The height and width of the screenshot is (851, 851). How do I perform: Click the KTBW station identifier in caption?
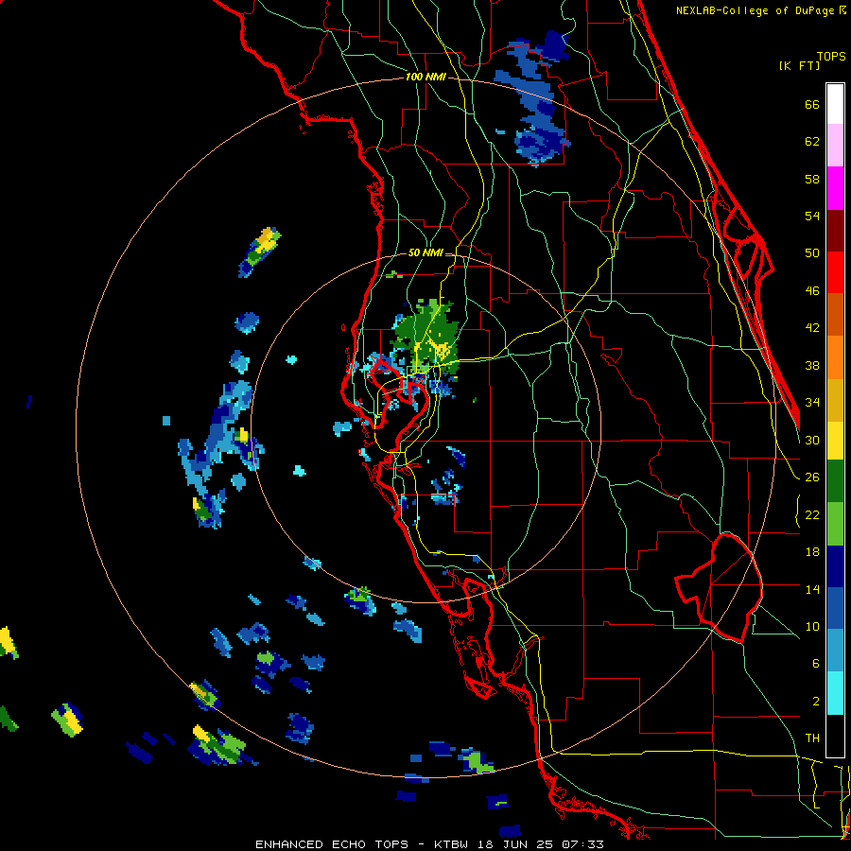tap(453, 844)
